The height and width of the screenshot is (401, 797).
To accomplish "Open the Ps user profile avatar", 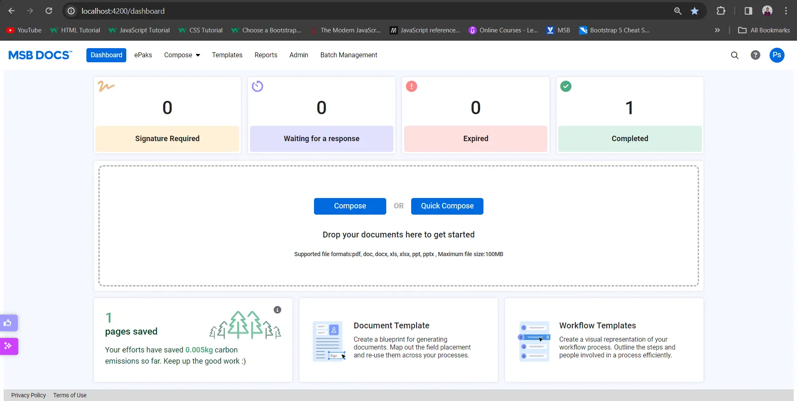I will [777, 55].
